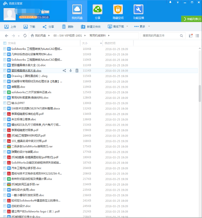This screenshot has height=218, width=202.
Task: Refresh the file list
Action: [25, 36]
